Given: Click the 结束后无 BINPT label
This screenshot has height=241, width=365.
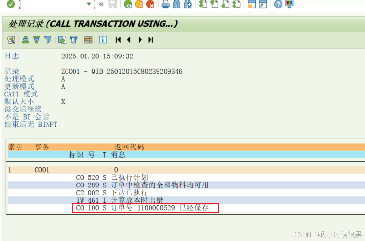Looking at the screenshot, I should pos(31,124).
